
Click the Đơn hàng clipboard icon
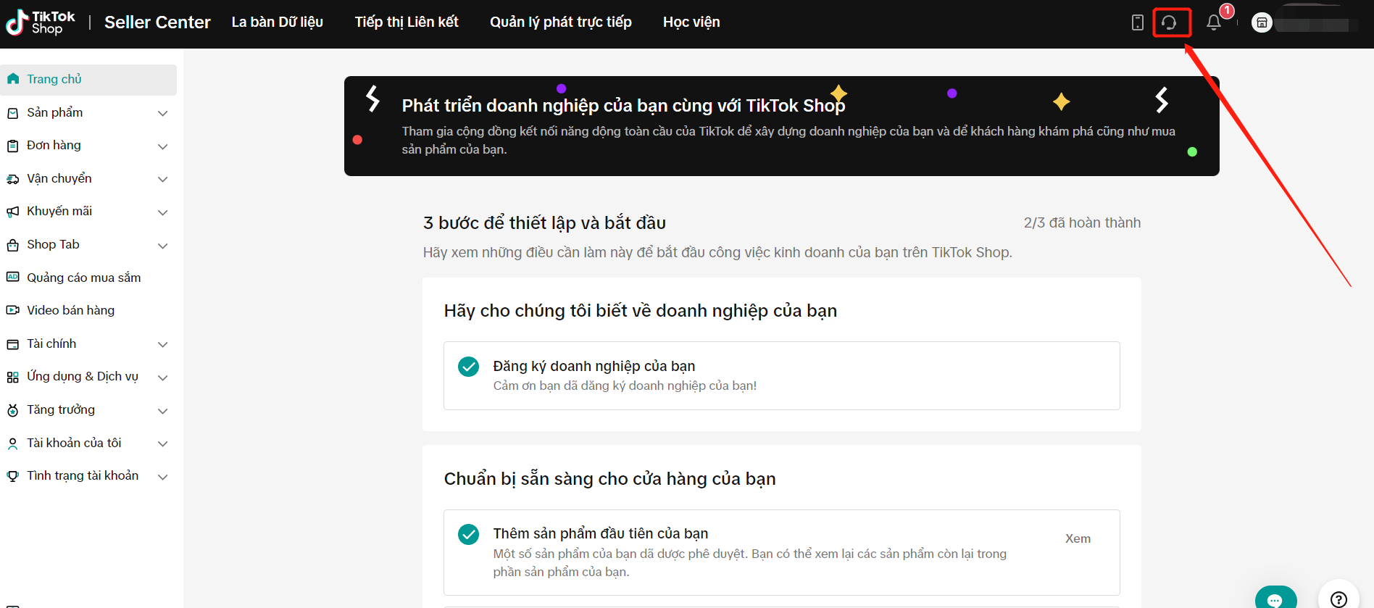(13, 146)
